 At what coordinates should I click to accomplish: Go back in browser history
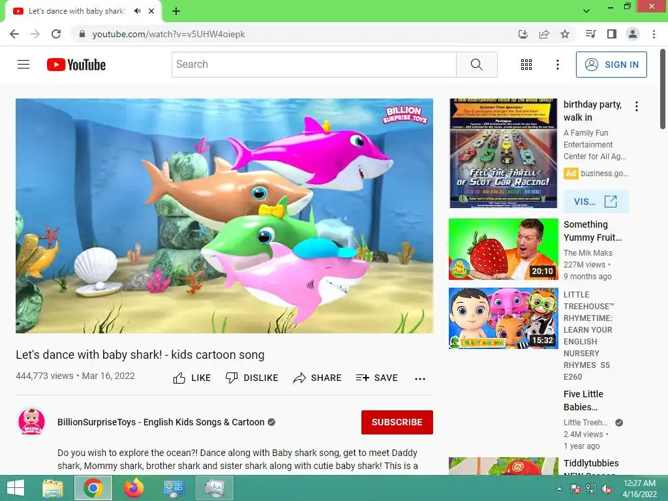tap(14, 34)
